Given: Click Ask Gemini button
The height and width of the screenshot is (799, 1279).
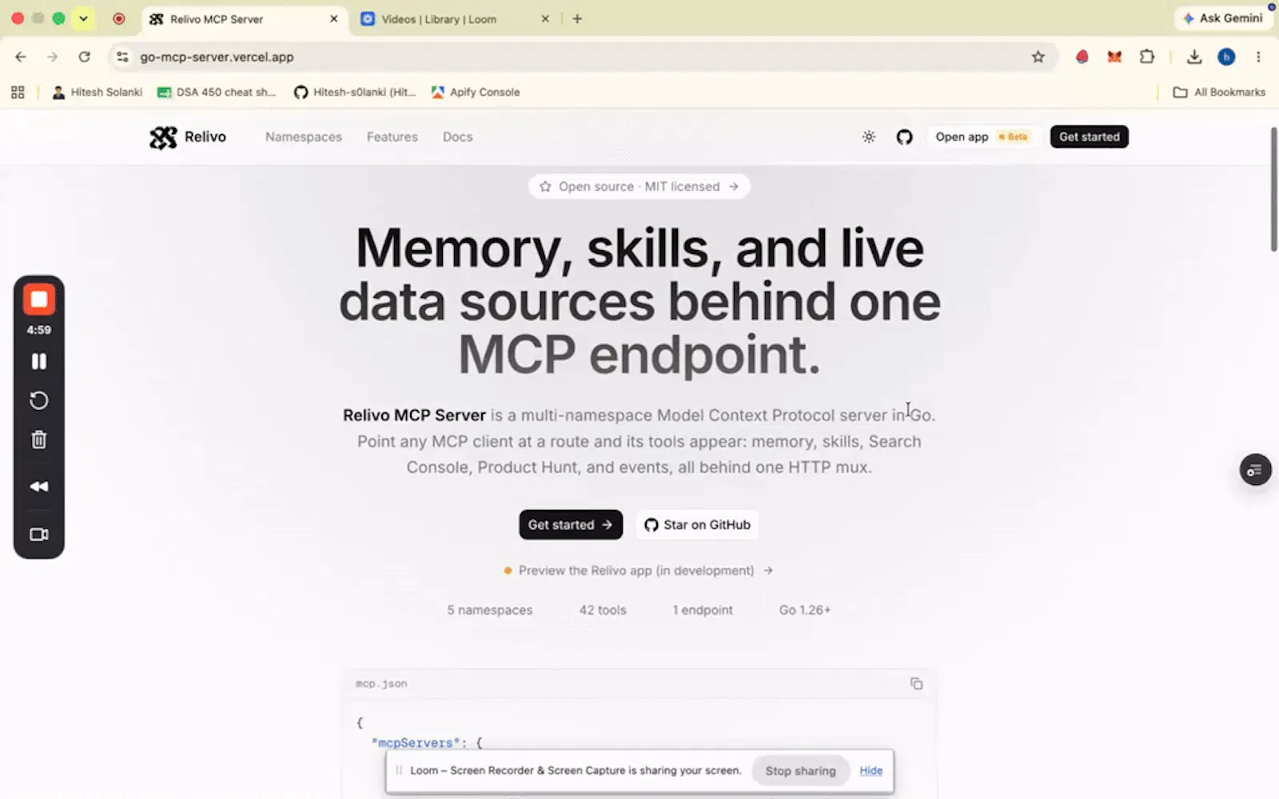Looking at the screenshot, I should click(x=1223, y=18).
